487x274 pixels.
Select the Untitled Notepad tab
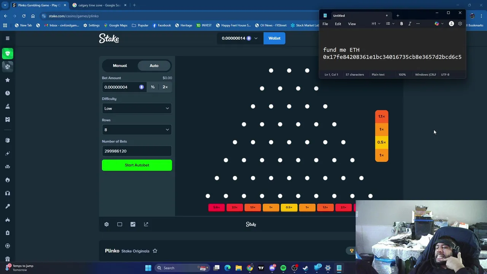tap(356, 16)
